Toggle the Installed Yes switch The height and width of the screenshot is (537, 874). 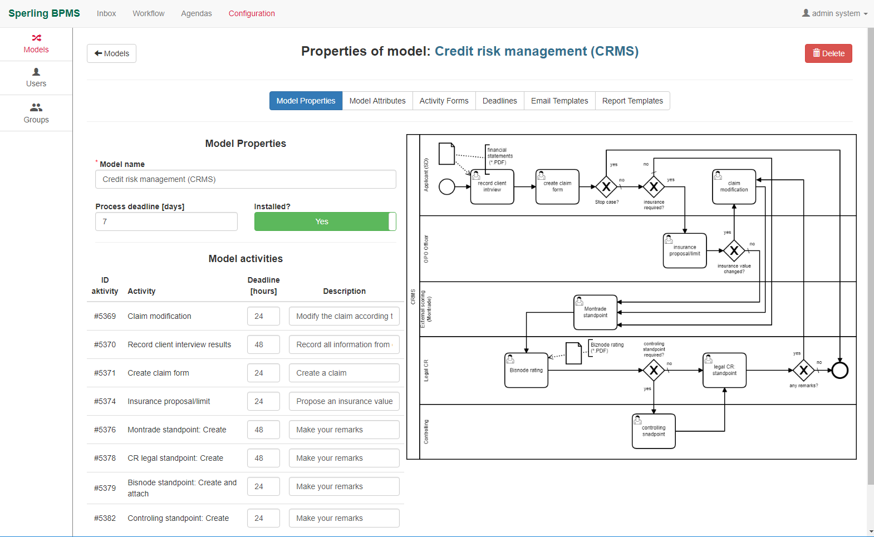325,221
